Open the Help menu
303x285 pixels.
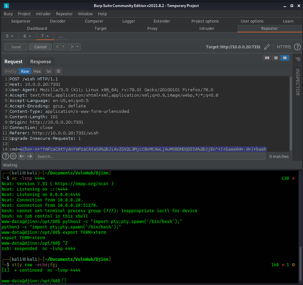102,14
